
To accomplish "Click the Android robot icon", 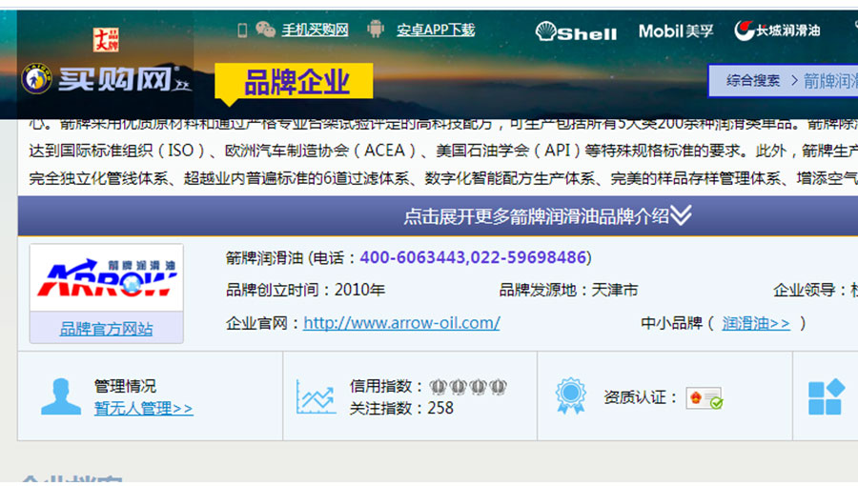I will (376, 29).
